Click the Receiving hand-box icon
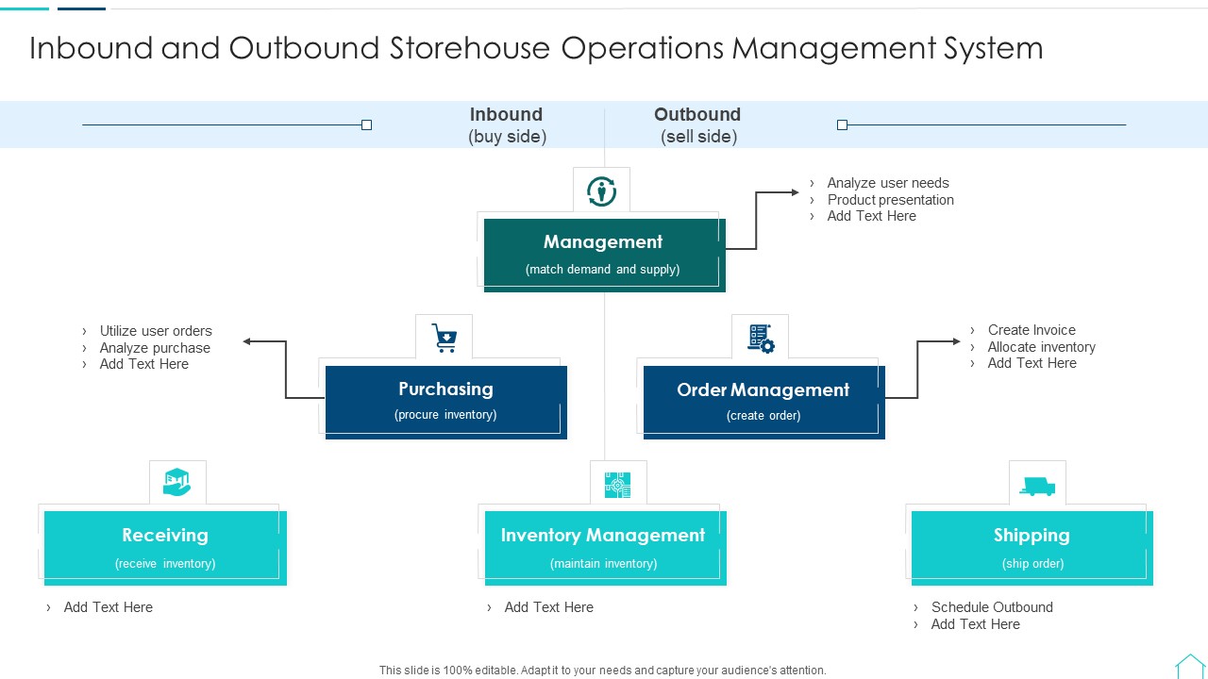Image resolution: width=1208 pixels, height=679 pixels. pos(177,483)
